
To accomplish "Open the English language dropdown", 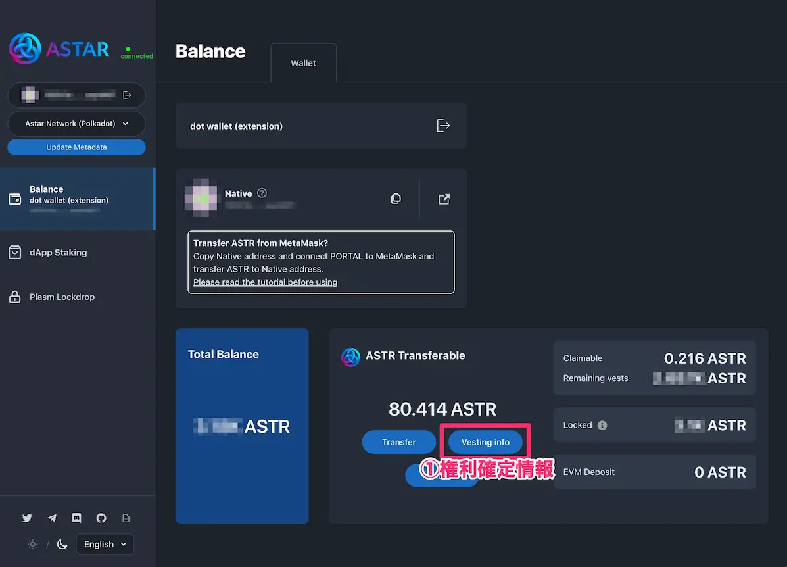I will [105, 545].
